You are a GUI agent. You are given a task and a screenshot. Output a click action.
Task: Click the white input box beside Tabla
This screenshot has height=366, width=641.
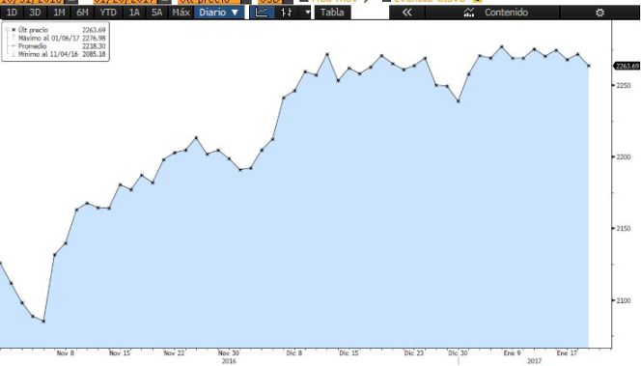pyautogui.click(x=370, y=13)
